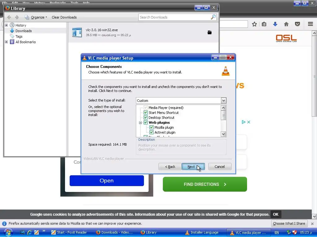Click Library forward arrow
Viewport: 317px width, 237px height.
pos(17,17)
